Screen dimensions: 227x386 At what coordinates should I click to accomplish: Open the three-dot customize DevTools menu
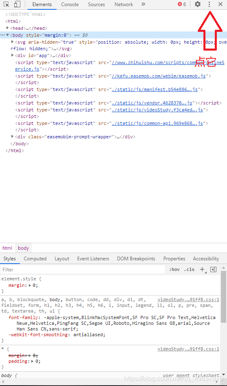pyautogui.click(x=209, y=4)
